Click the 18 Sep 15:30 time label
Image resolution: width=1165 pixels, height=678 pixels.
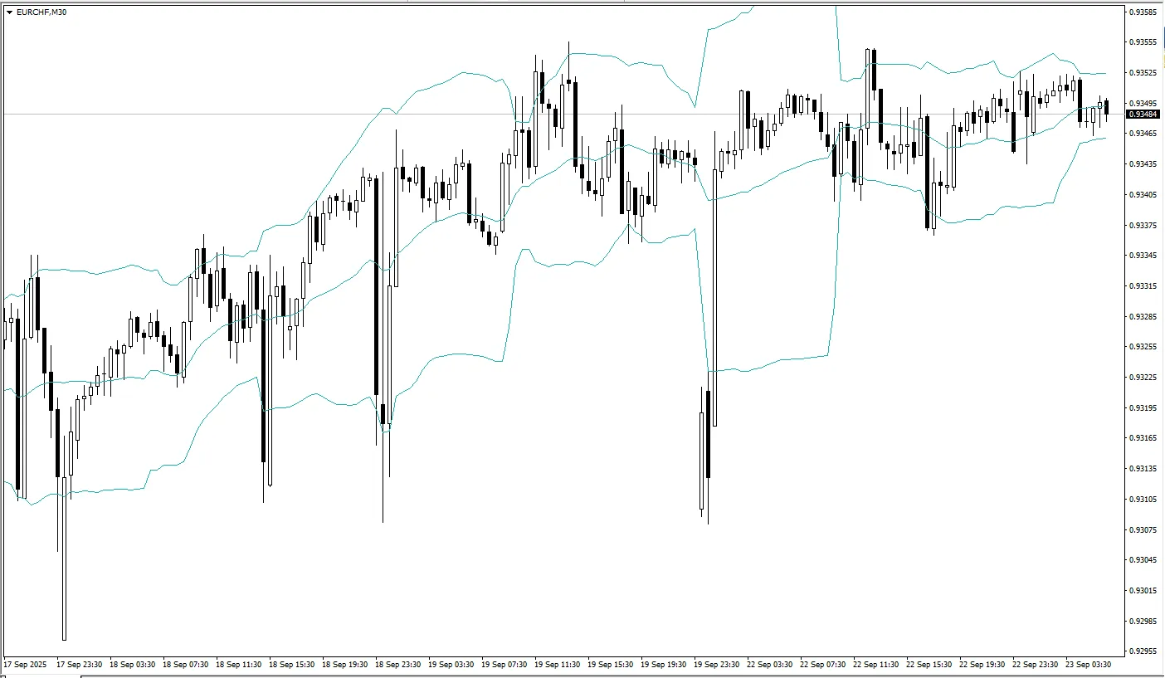pos(292,665)
